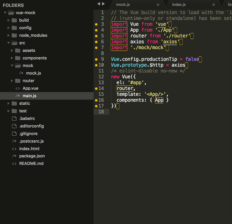
Task: Open mock.js in the sidebar tree
Action: [34, 73]
